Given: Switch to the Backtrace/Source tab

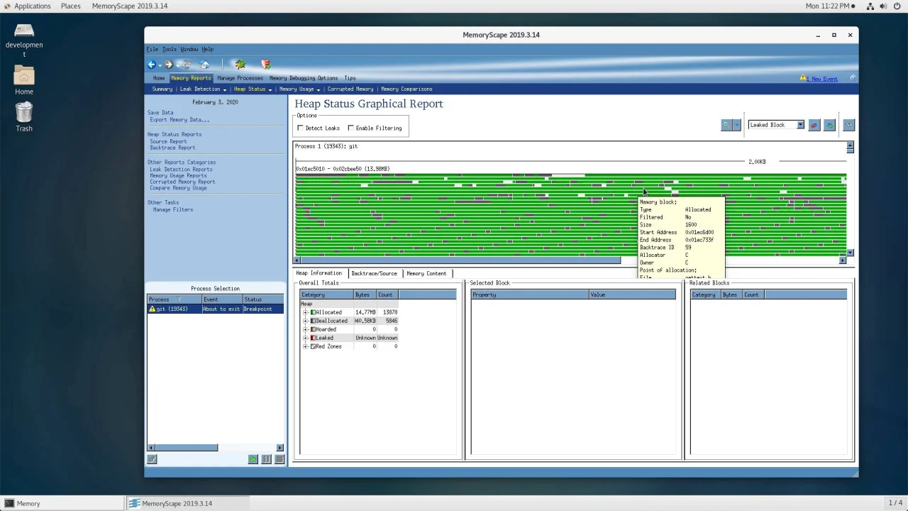Looking at the screenshot, I should [x=374, y=273].
